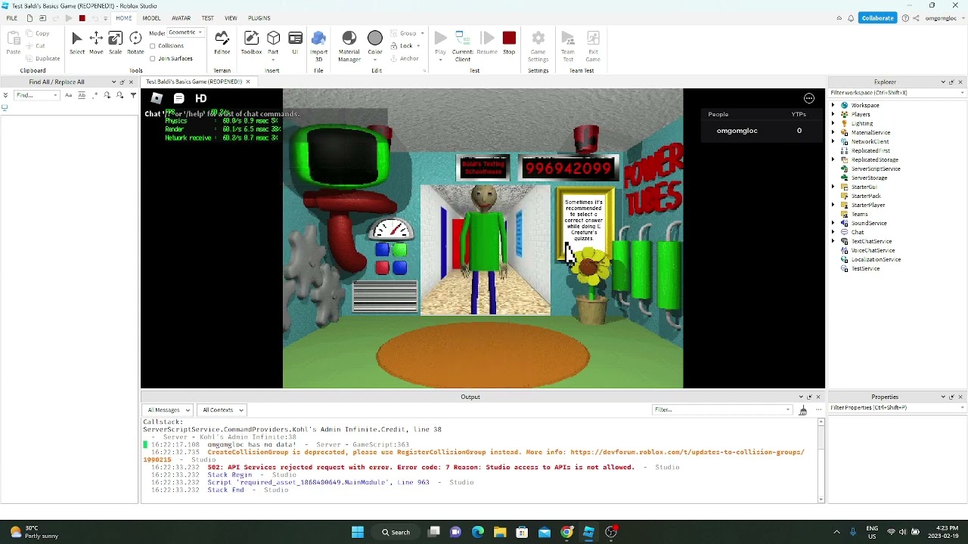Open Google Chrome from the taskbar
The height and width of the screenshot is (544, 968).
click(566, 532)
